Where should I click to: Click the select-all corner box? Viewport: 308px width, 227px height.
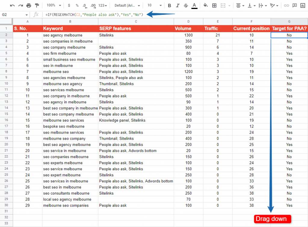click(x=6, y=21)
